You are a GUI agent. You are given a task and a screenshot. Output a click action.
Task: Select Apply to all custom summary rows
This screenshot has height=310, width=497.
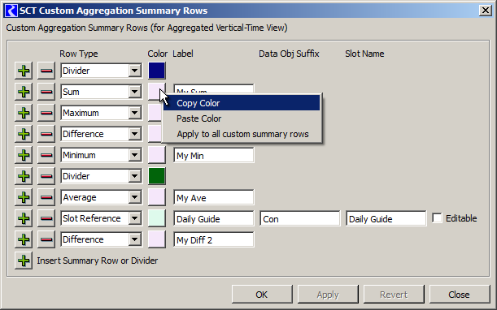coord(242,134)
